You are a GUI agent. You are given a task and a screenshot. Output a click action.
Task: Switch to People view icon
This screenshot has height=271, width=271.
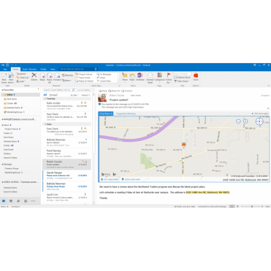18,201
